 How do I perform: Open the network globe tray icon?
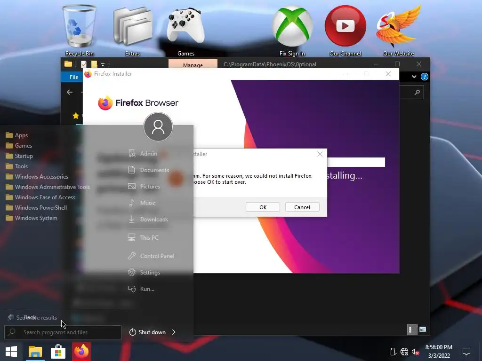[404, 352]
